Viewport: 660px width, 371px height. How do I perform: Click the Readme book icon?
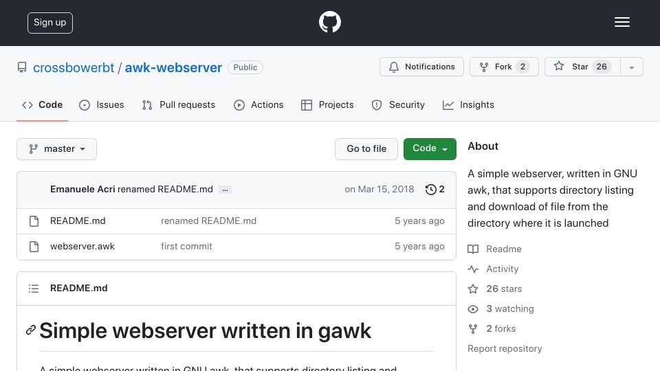(473, 249)
